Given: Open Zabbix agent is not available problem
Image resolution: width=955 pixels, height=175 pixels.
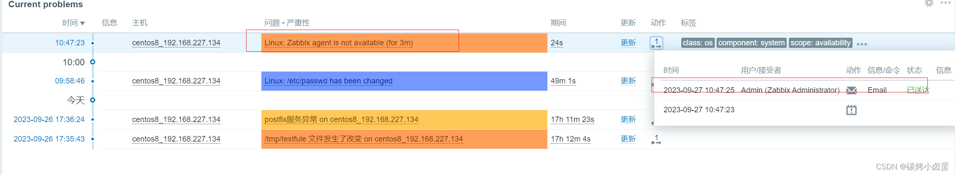Looking at the screenshot, I should point(338,43).
